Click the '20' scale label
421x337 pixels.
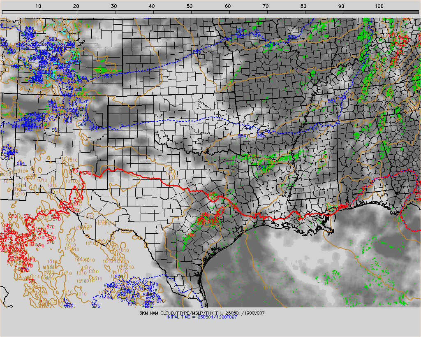pyautogui.click(x=76, y=6)
